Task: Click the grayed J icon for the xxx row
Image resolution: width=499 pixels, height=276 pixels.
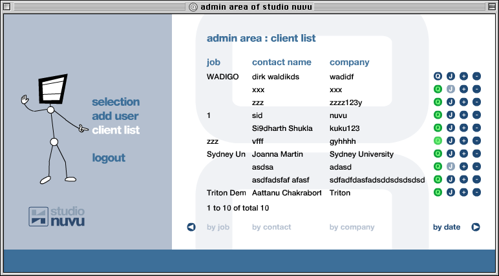Action: point(451,90)
